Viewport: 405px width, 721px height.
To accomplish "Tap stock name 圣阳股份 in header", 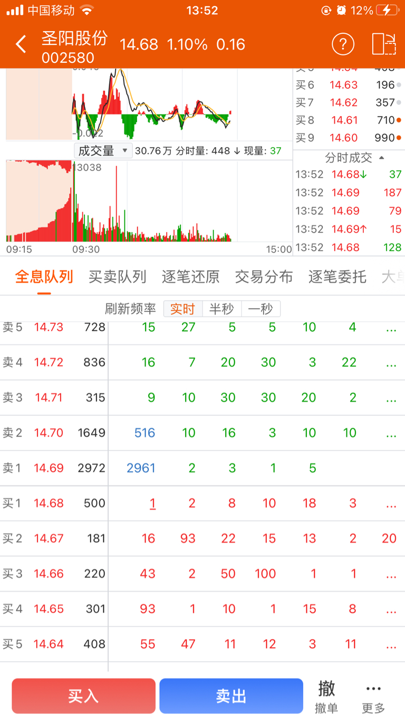I will (74, 38).
